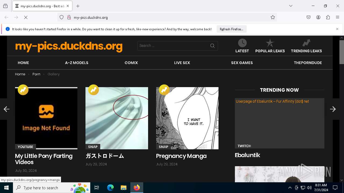Click the volume speaker tray icon
This screenshot has width=344, height=193.
[309, 188]
